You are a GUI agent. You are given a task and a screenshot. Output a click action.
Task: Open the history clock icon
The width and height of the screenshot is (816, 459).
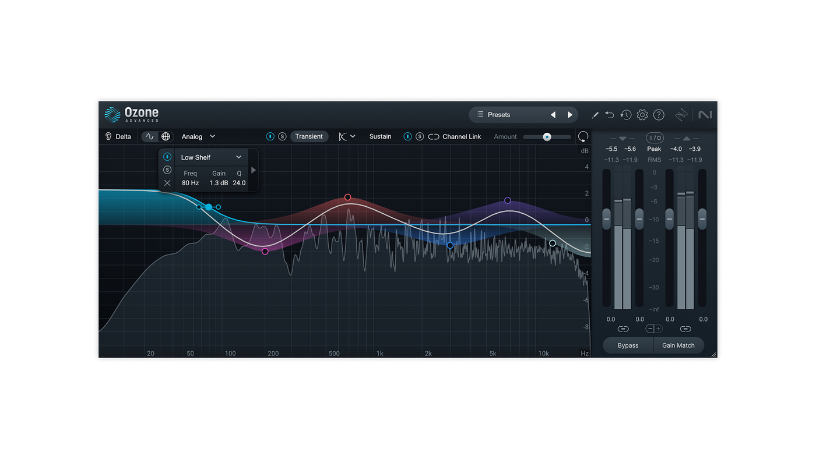(x=625, y=115)
